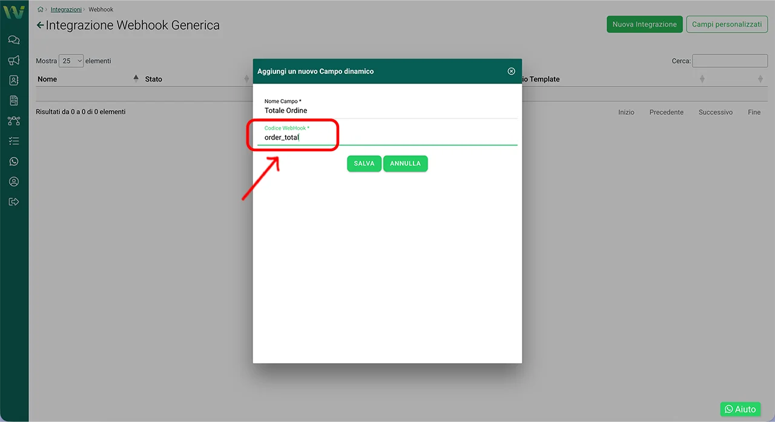This screenshot has height=422, width=775.
Task: Open the contacts address book icon
Action: tap(14, 80)
